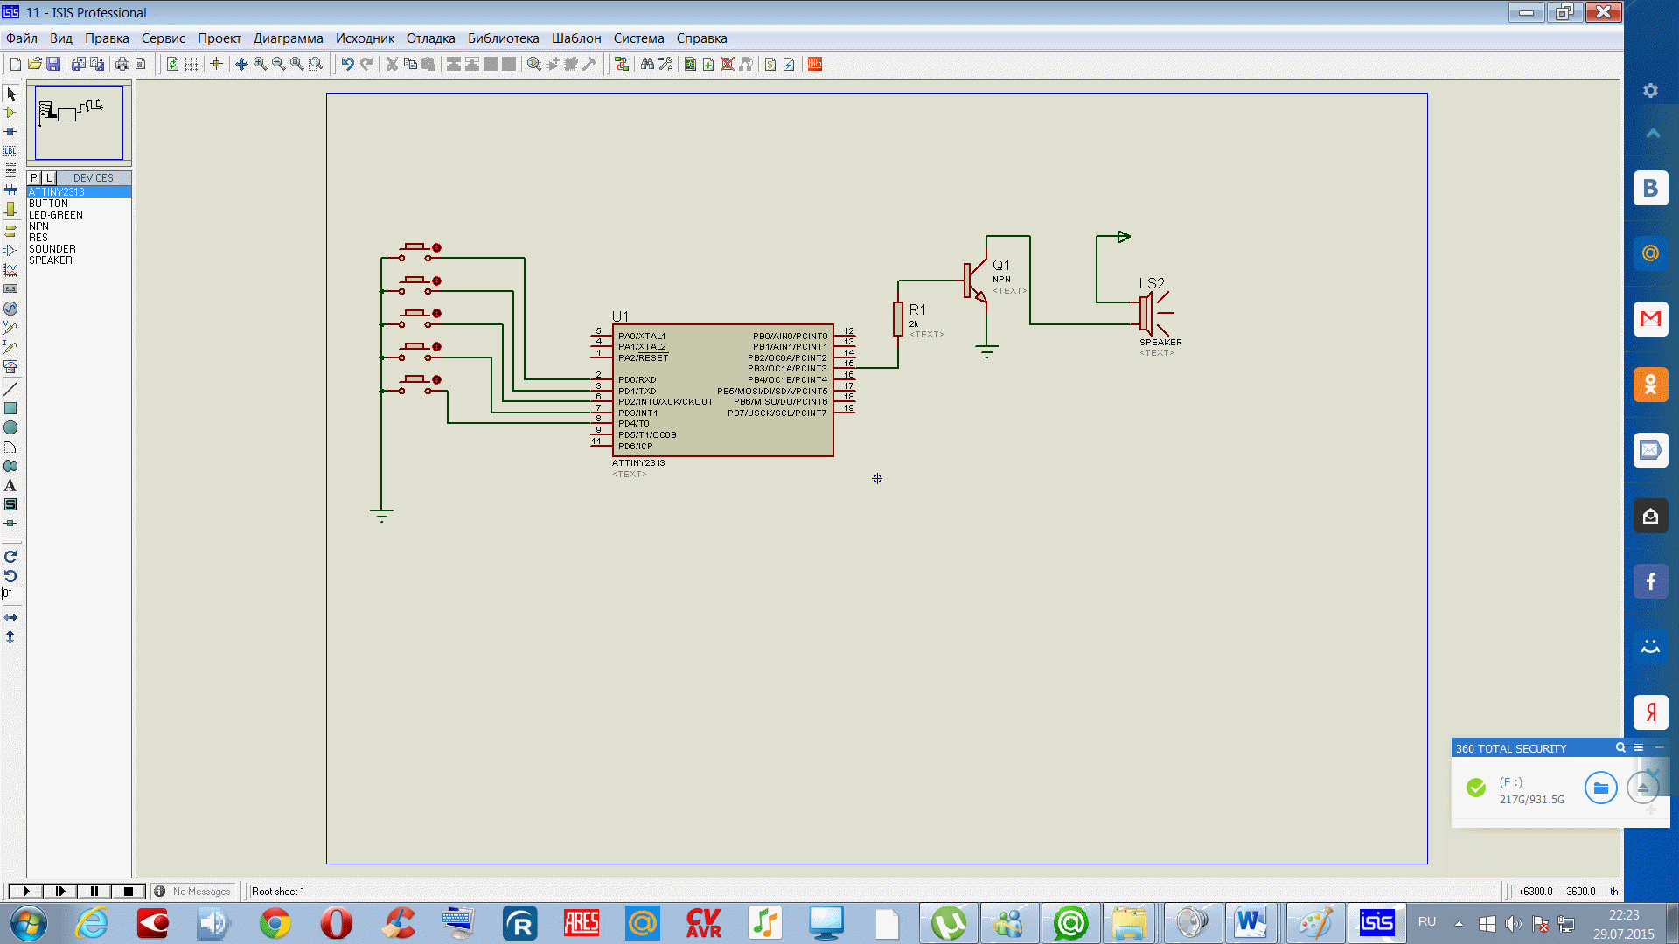Open a design with the folder icon
Screen dimensions: 1679x944
pyautogui.click(x=34, y=64)
